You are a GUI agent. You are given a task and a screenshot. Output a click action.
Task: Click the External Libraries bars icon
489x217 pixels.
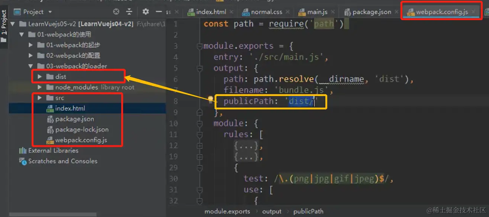pos(23,151)
